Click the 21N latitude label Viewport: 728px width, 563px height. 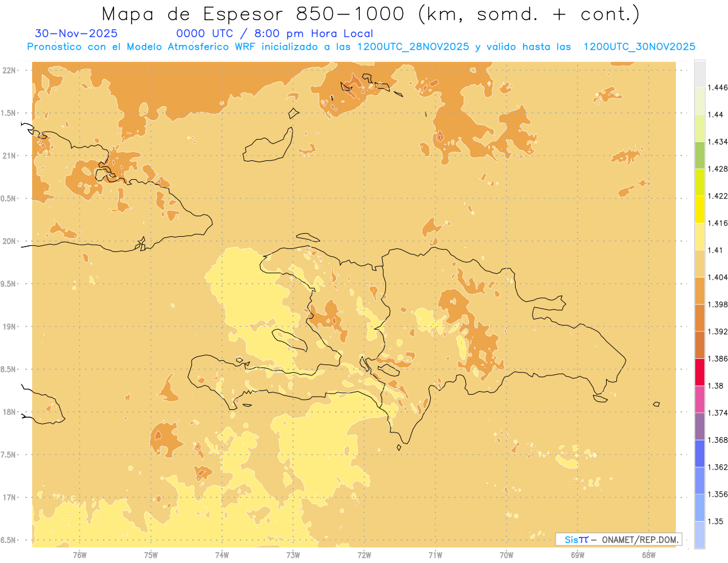9,155
